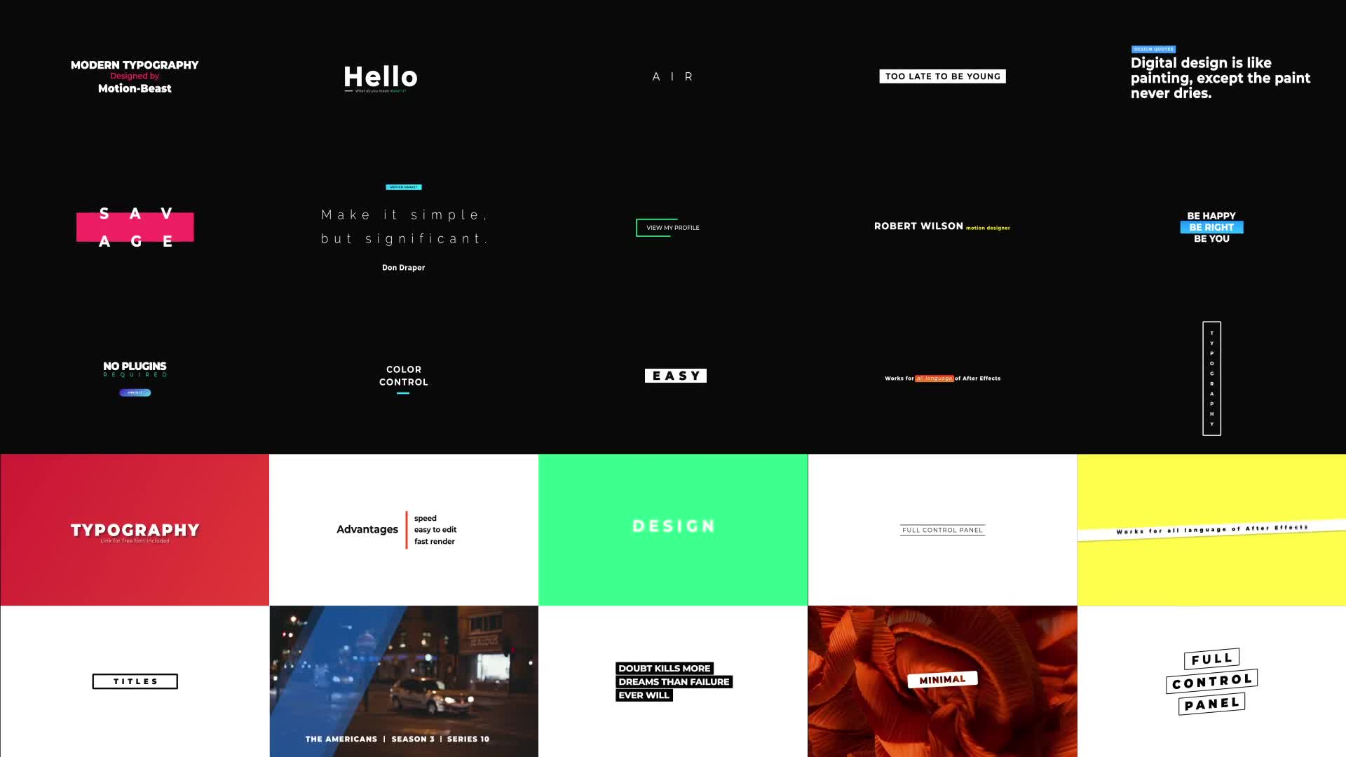The image size is (1346, 757).
Task: Click the View My Profile button
Action: pyautogui.click(x=672, y=227)
